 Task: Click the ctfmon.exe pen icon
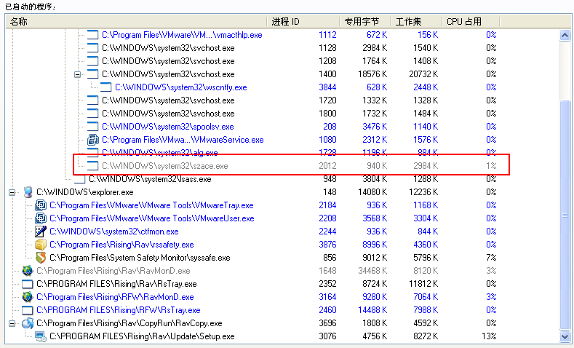[x=41, y=232]
